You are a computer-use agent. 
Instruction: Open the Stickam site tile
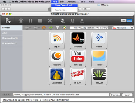57,58
